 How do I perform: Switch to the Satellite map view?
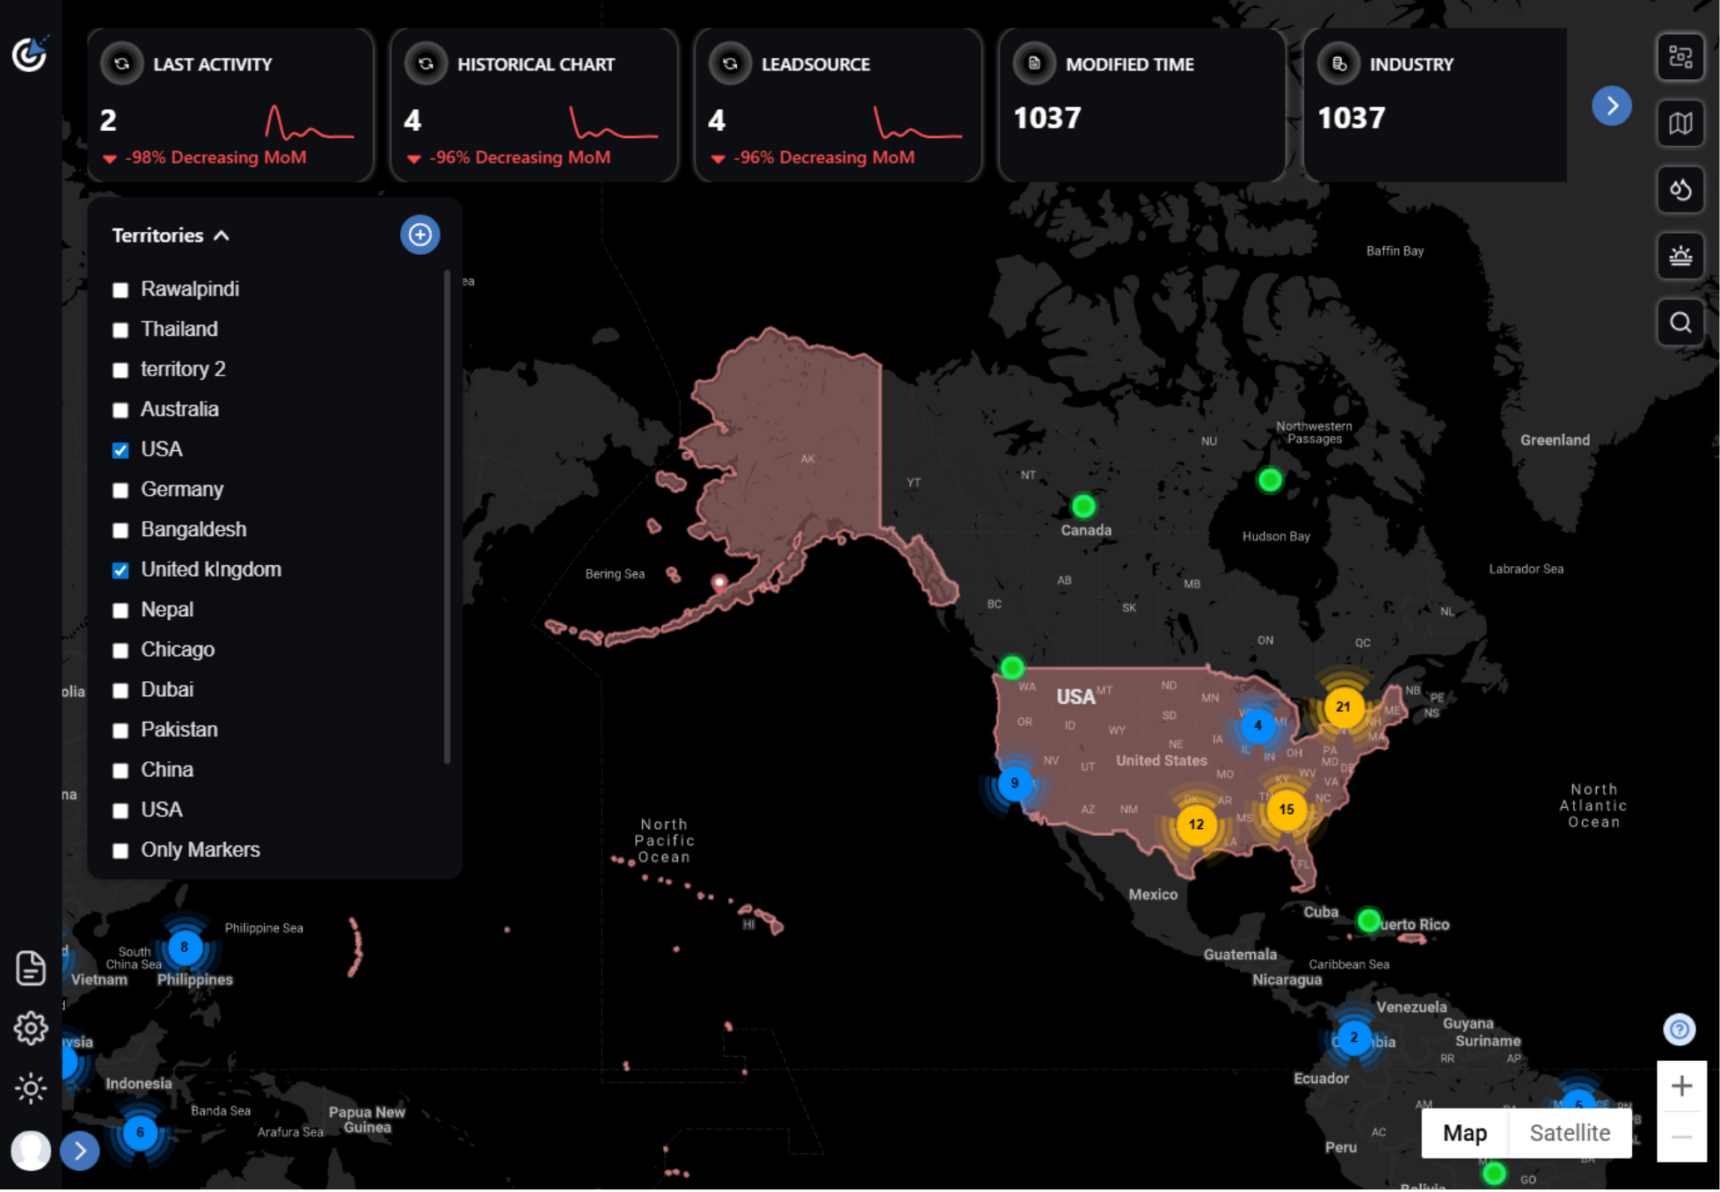(x=1569, y=1133)
